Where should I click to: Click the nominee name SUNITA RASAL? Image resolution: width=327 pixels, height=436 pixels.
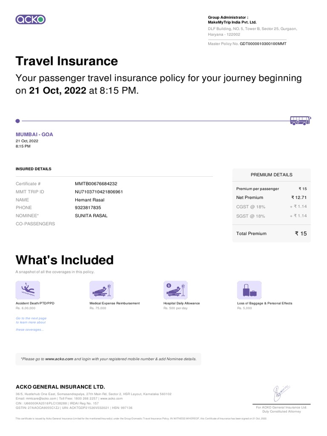coord(91,215)
